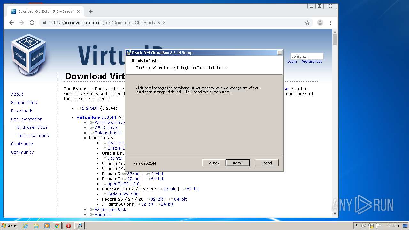Image resolution: width=409 pixels, height=230 pixels.
Task: Open Technical docs sidebar link
Action: 33,136
